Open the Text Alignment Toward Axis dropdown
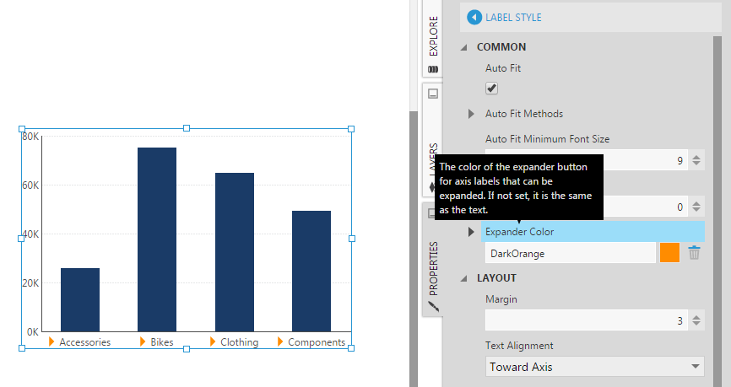 (x=595, y=367)
